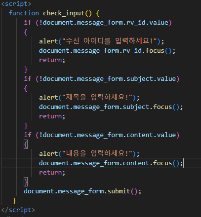This screenshot has width=201, height=217.
Task: Click the subject.value if condition line
Action: [x=102, y=79]
